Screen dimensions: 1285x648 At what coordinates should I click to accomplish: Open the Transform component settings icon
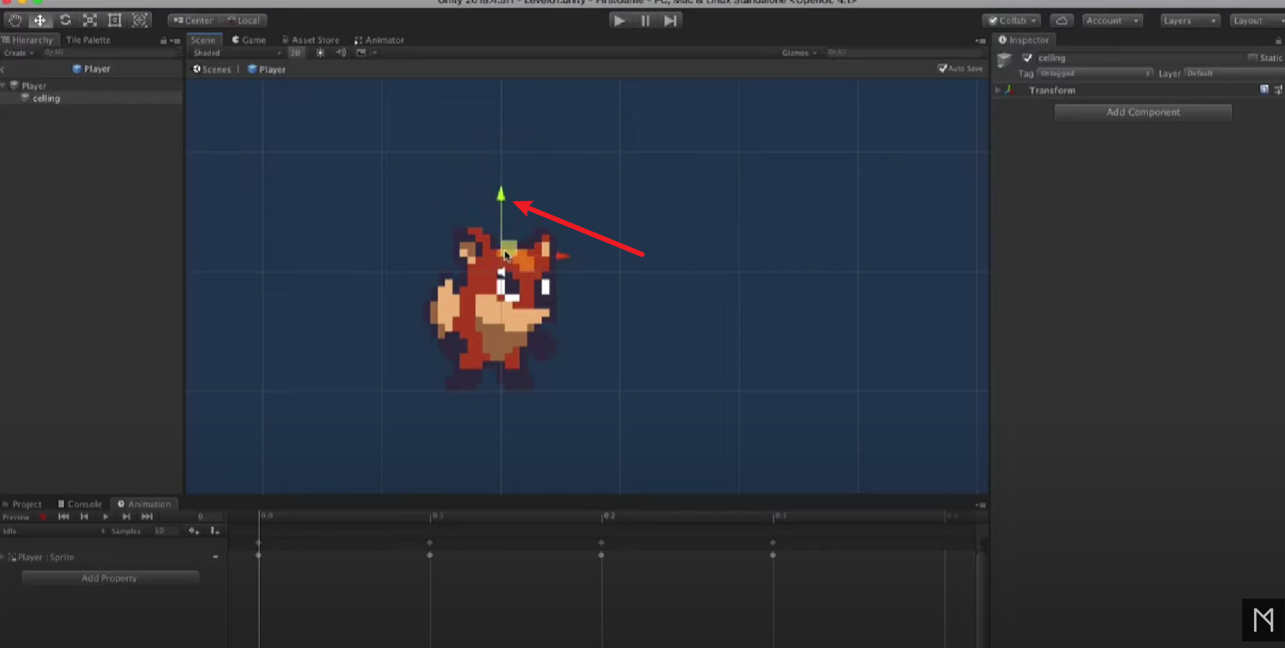[1278, 90]
